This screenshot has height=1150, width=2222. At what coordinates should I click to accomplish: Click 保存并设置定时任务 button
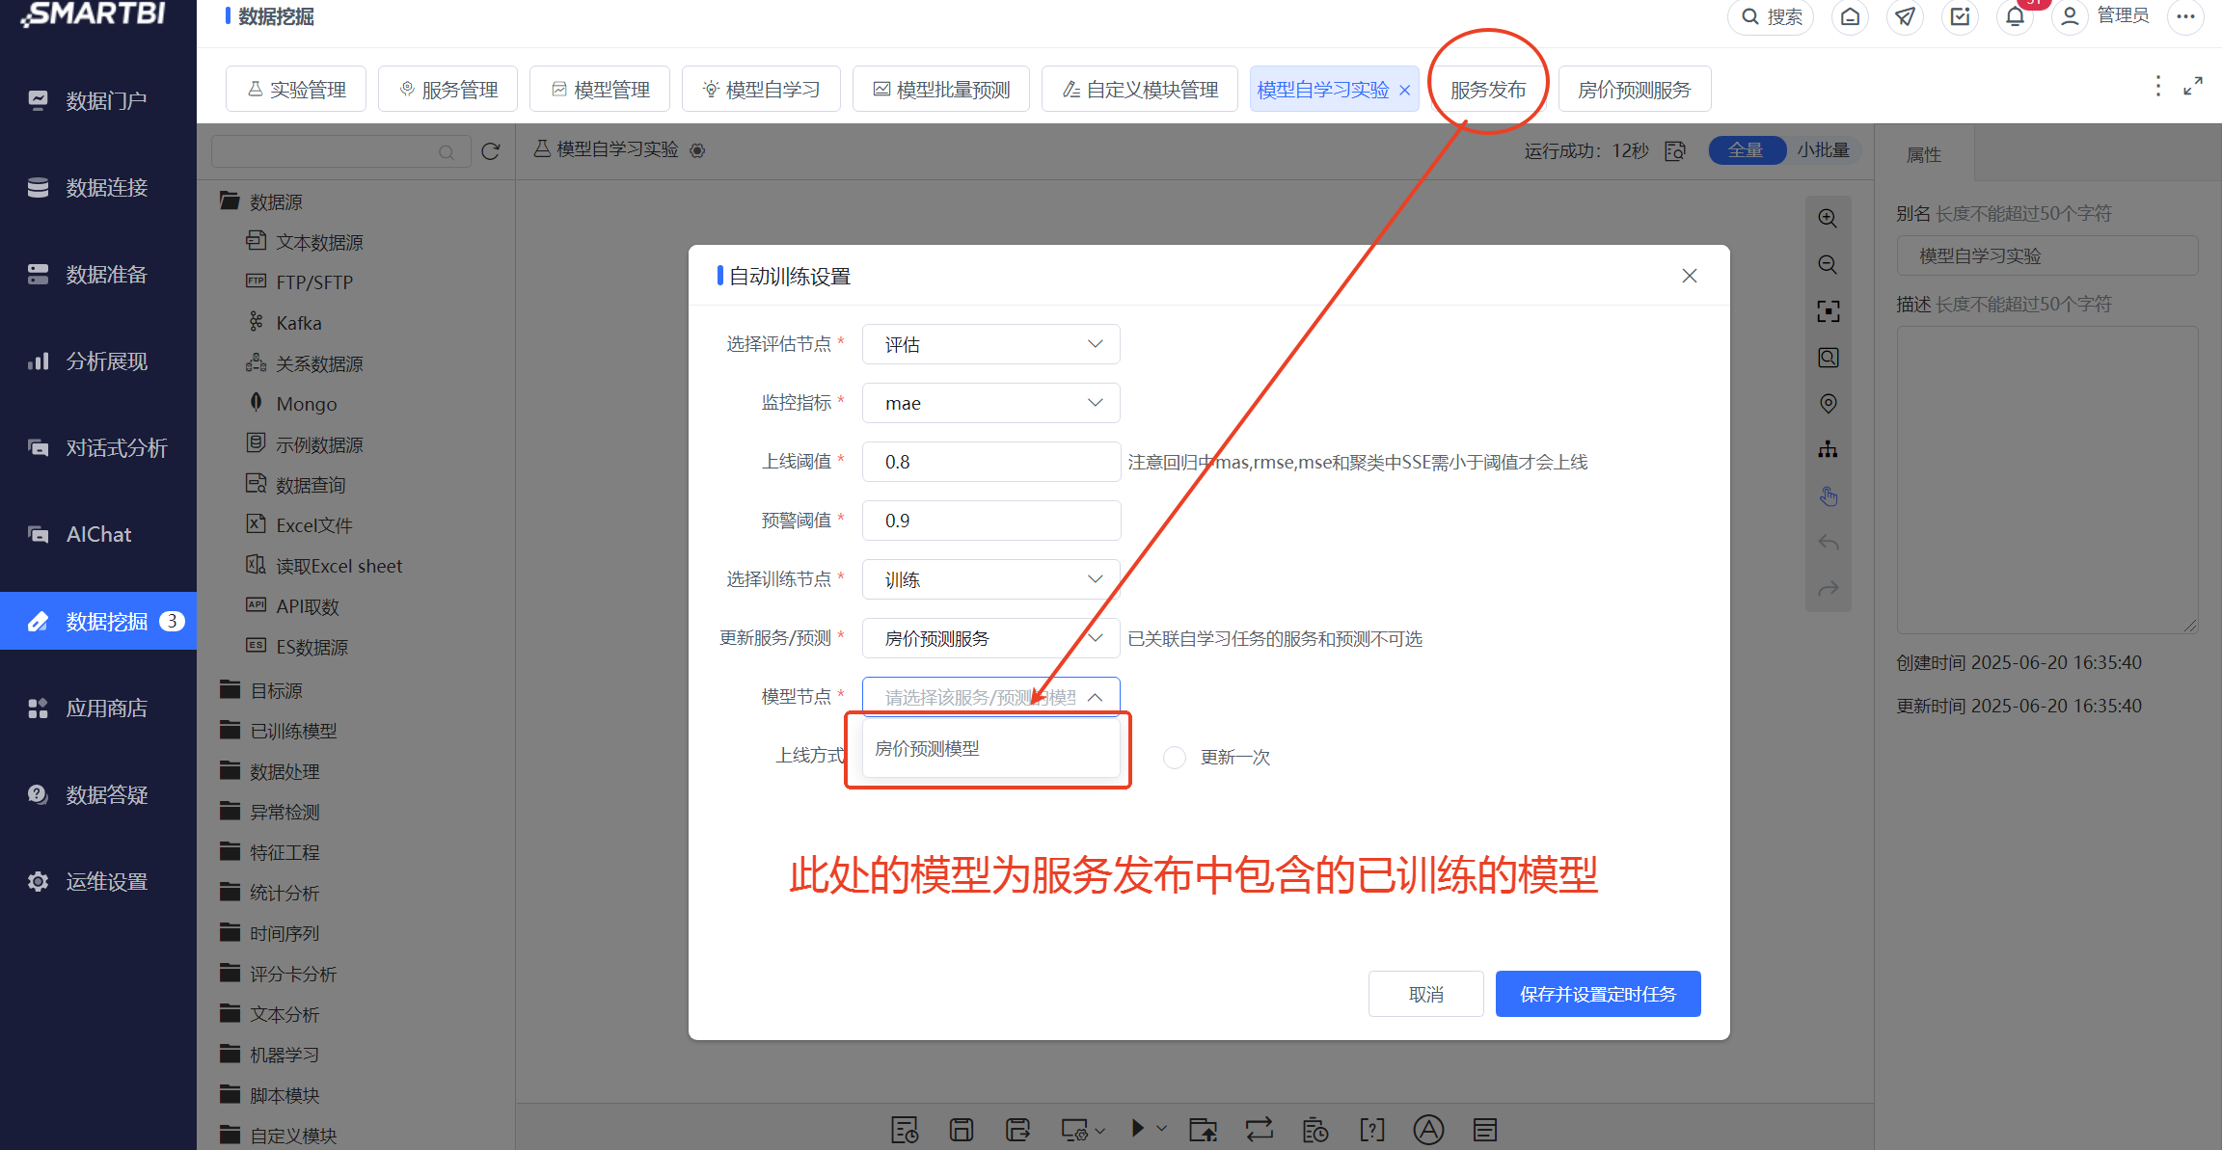point(1598,994)
